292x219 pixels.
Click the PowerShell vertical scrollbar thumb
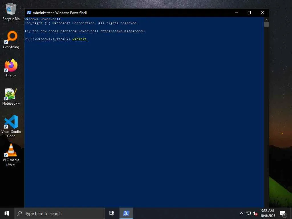pyautogui.click(x=266, y=25)
